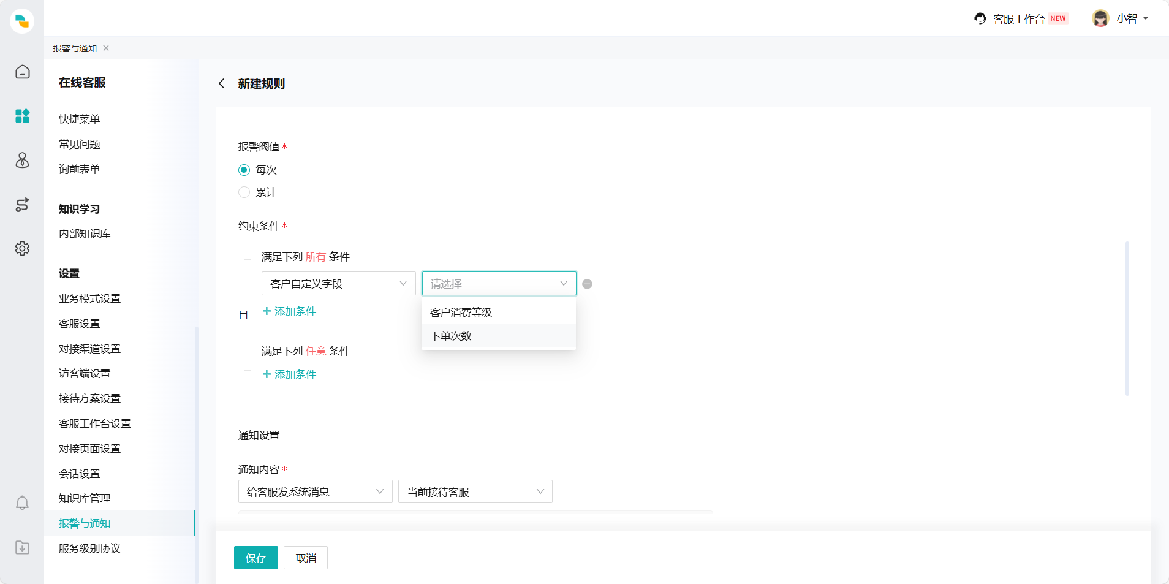Image resolution: width=1169 pixels, height=584 pixels.
Task: Click the 保存 button
Action: click(x=255, y=558)
